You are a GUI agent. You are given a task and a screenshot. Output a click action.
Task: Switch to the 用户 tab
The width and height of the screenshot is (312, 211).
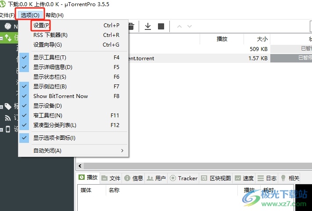(x=156, y=178)
